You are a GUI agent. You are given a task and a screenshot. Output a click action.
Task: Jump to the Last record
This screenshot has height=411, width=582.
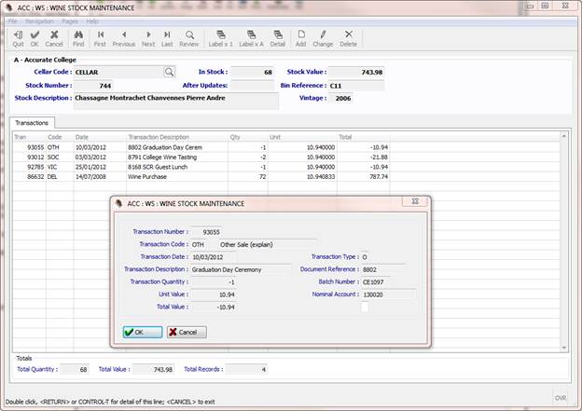167,37
